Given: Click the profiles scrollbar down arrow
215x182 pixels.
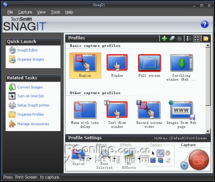Looking at the screenshot, I should click(208, 131).
